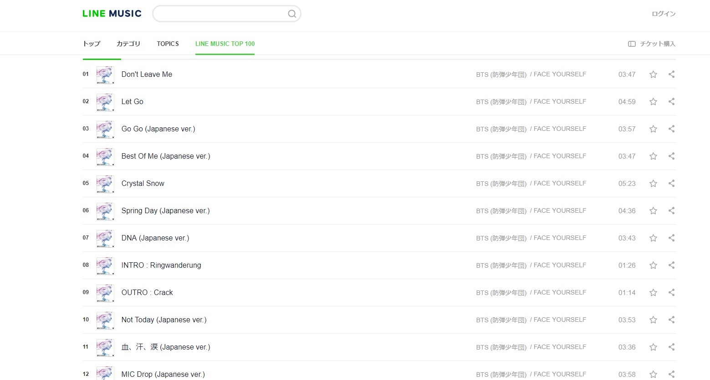The height and width of the screenshot is (380, 710).
Task: Share Not Today (Japanese ver.)
Action: [x=671, y=320]
